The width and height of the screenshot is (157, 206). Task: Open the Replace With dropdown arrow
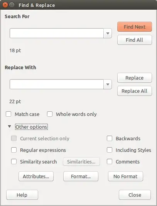[108, 84]
